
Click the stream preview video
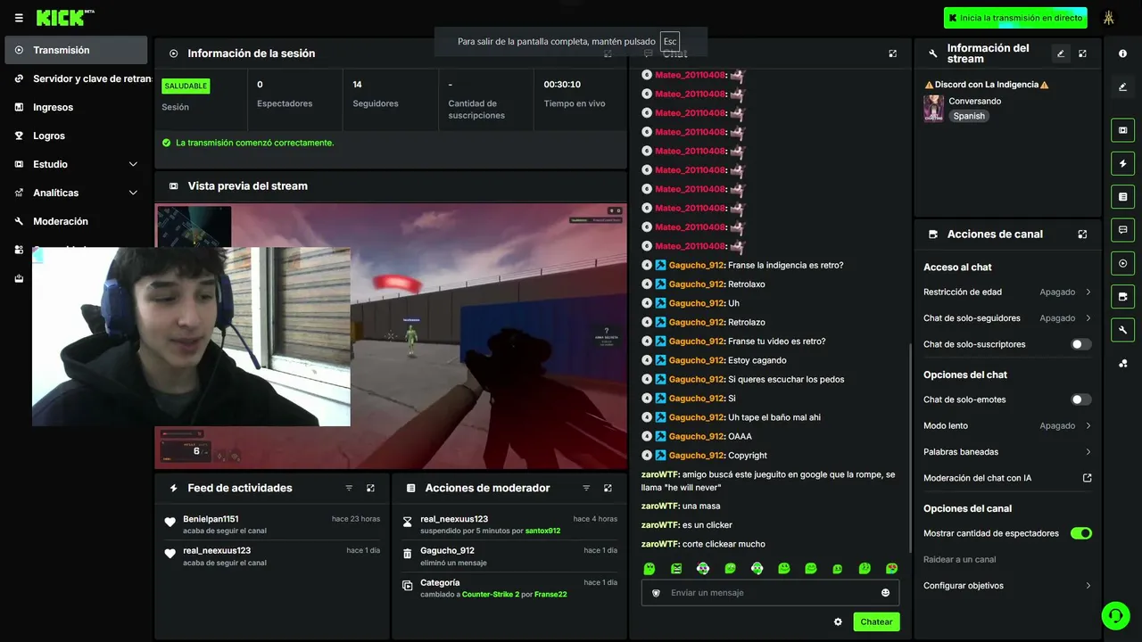[x=391, y=336]
